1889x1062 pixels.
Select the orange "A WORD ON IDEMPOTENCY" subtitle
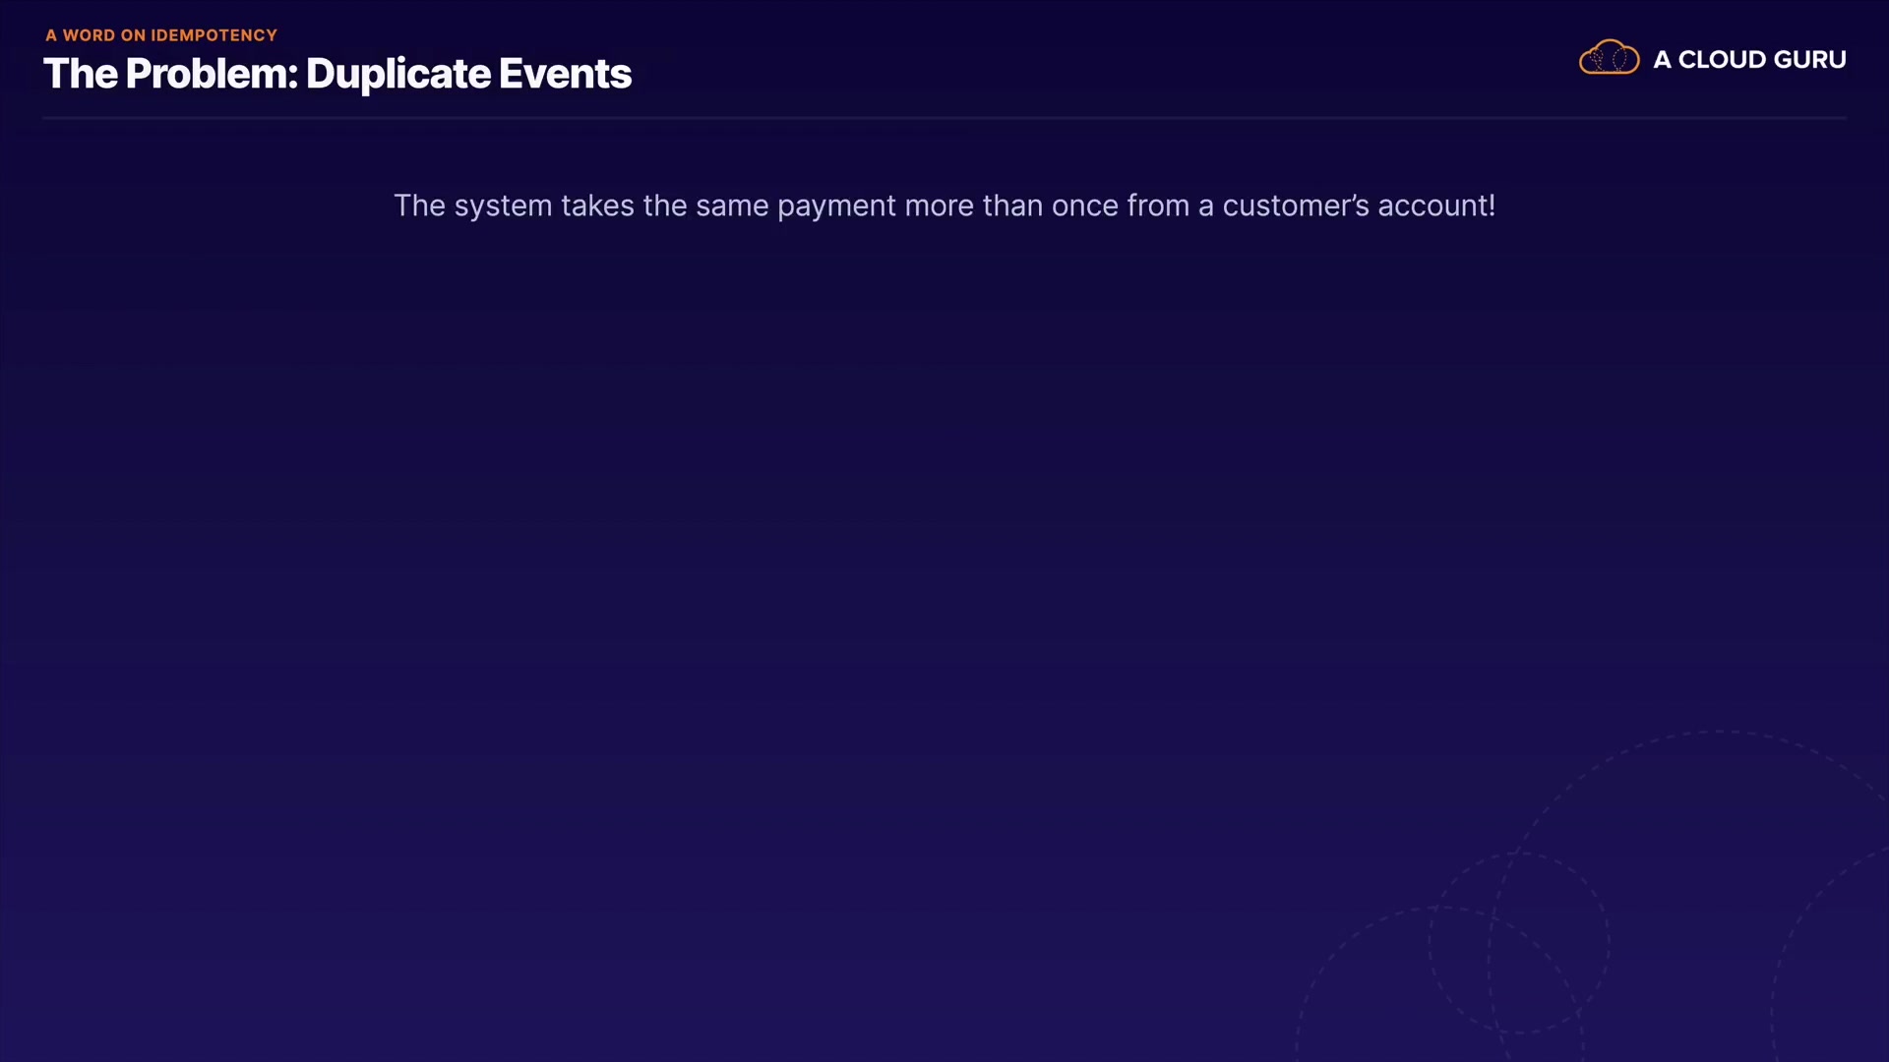point(161,35)
